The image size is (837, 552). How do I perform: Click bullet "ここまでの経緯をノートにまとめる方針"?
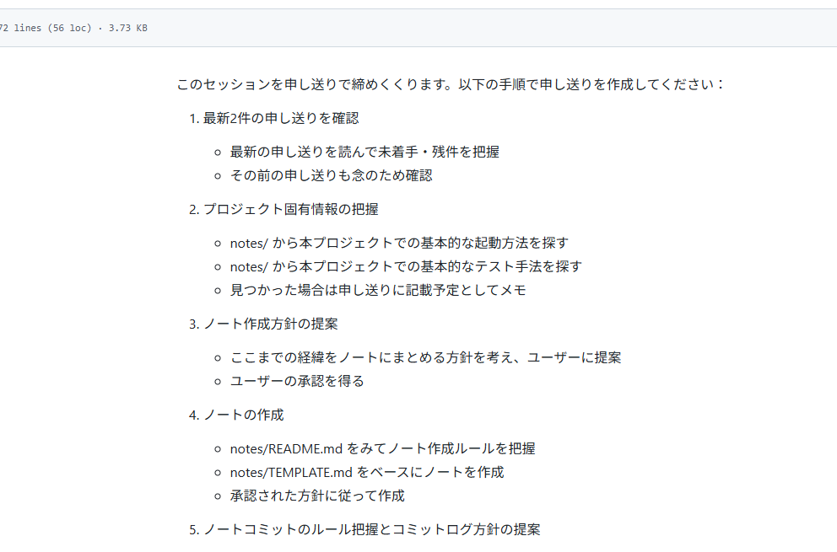425,357
